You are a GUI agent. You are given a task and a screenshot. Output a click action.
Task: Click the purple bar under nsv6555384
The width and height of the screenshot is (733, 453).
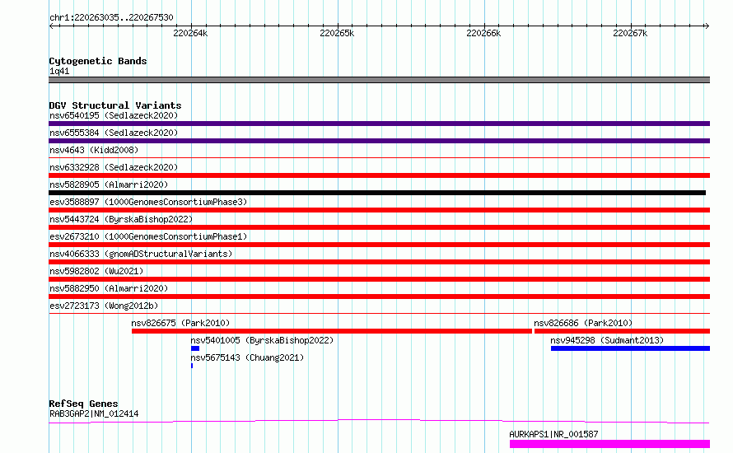pyautogui.click(x=379, y=141)
